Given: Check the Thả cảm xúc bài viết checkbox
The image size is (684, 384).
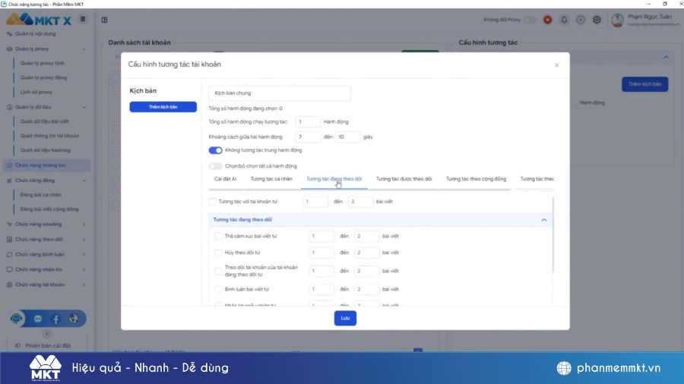Looking at the screenshot, I should point(219,236).
